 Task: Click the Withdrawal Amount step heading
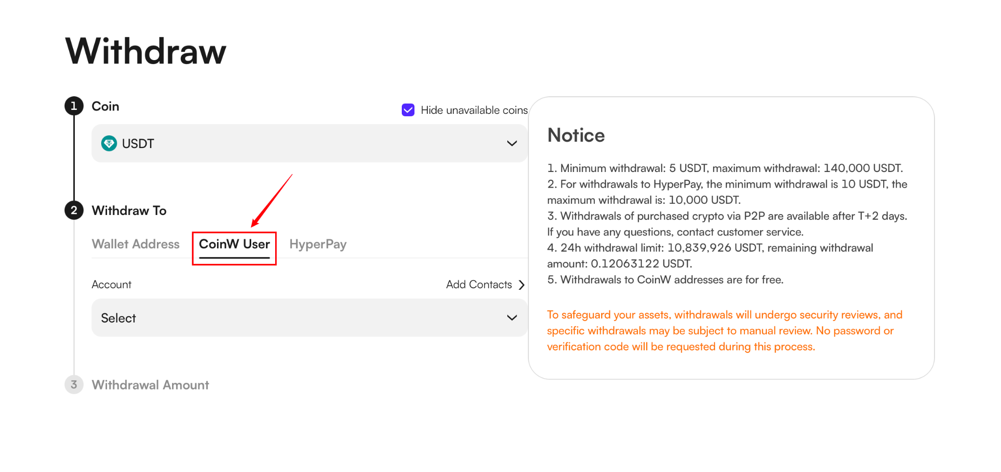click(151, 385)
